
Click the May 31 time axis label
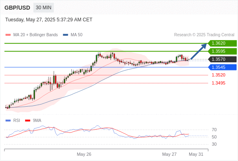click(x=196, y=154)
